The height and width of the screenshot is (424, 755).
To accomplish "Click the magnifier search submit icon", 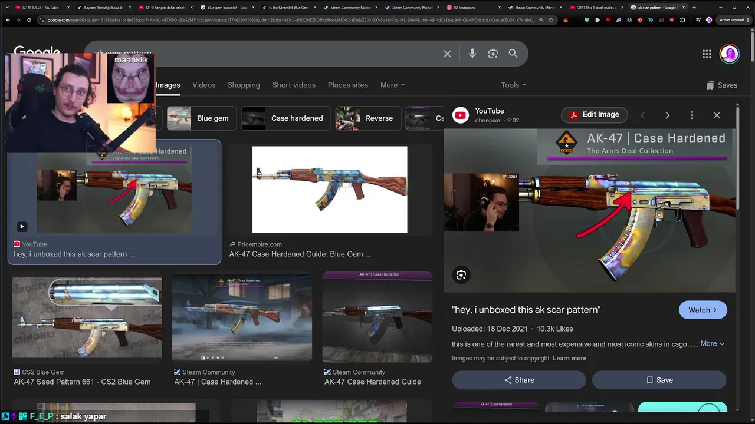I will coord(513,54).
